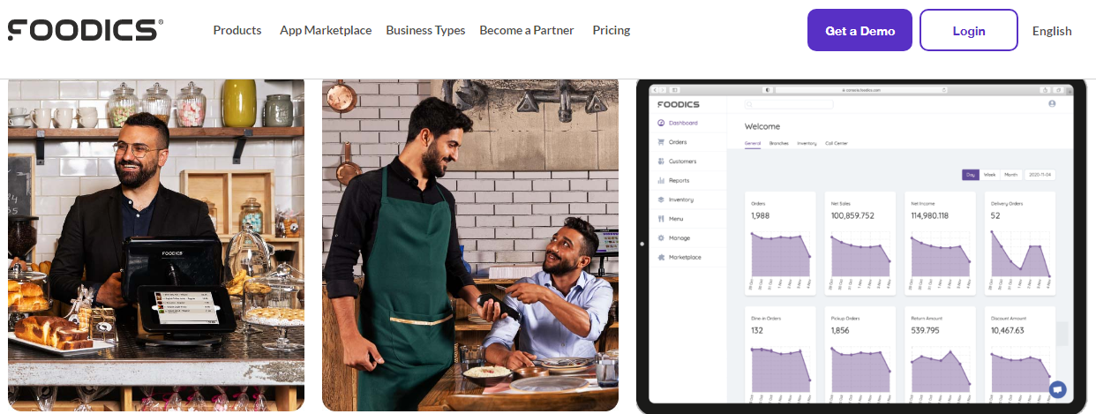The image size is (1096, 414).
Task: Open the English language selector
Action: click(1052, 30)
